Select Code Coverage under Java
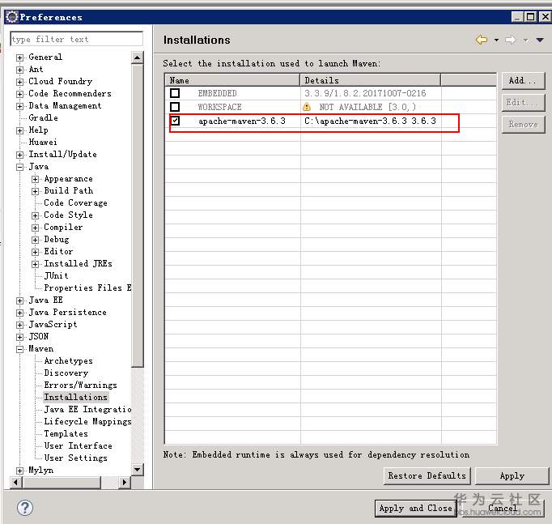This screenshot has height=524, width=552. pyautogui.click(x=75, y=202)
